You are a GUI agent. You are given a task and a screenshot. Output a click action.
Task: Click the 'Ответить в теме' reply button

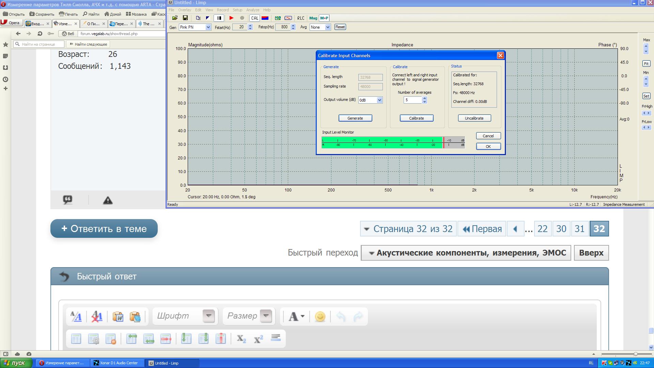(104, 229)
